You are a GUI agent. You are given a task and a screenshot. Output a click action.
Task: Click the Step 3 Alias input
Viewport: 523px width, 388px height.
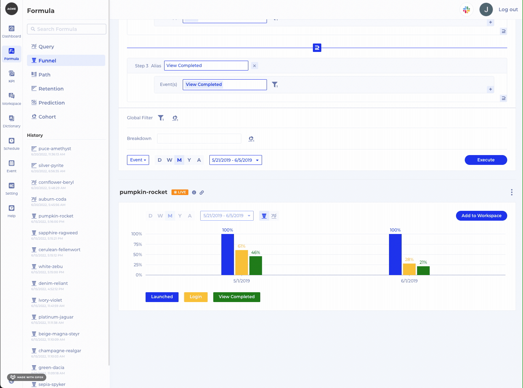[x=206, y=66]
